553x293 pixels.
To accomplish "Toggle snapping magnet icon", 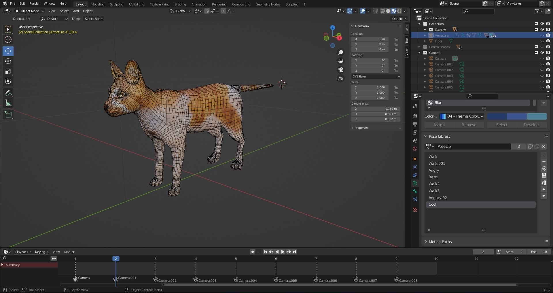I will 207,11.
